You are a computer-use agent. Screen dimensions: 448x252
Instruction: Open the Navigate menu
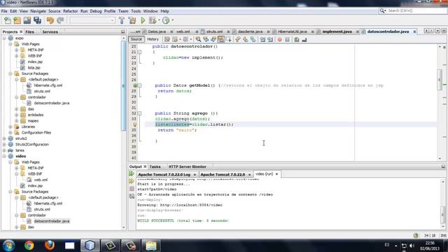(38, 11)
